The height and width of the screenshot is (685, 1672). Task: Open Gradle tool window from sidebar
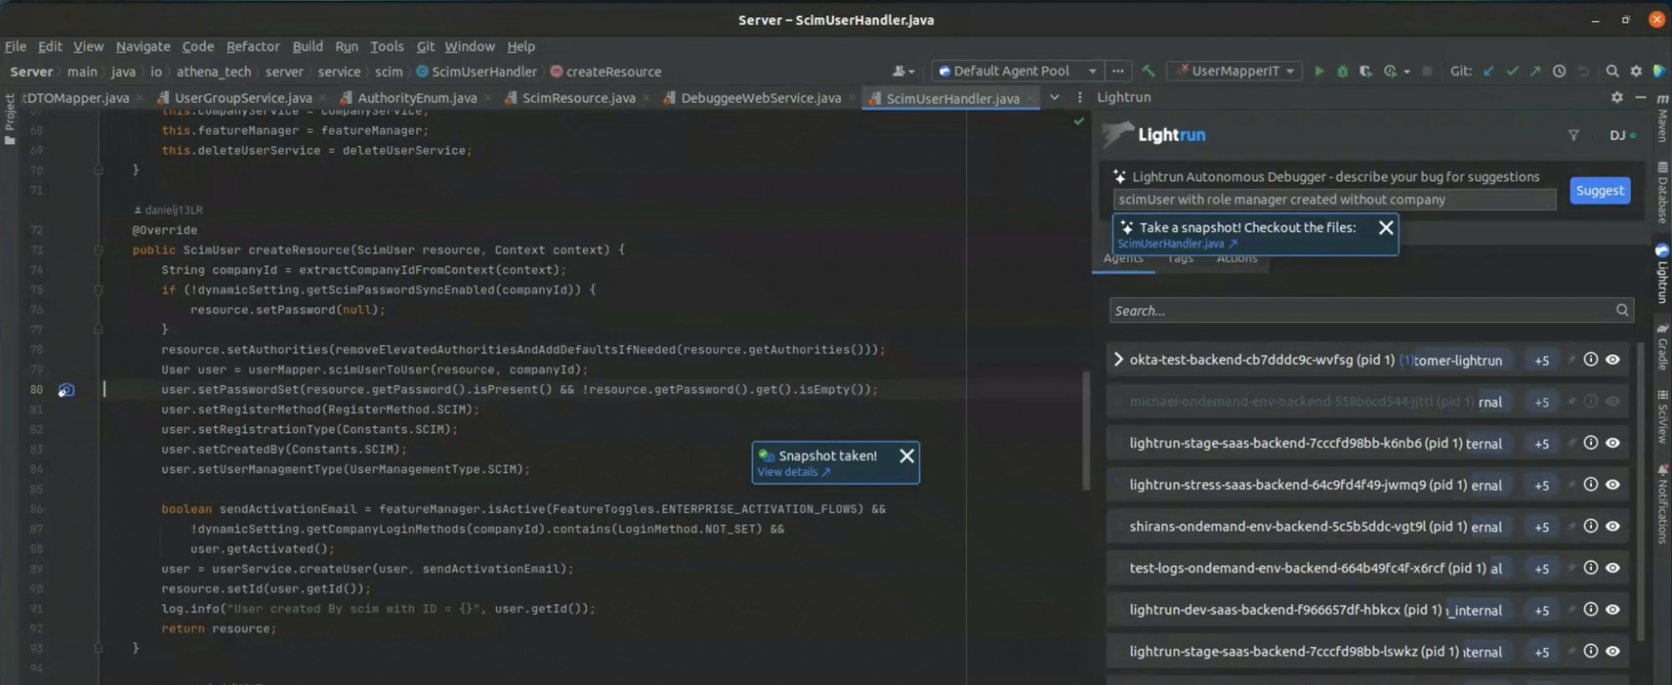coord(1663,346)
